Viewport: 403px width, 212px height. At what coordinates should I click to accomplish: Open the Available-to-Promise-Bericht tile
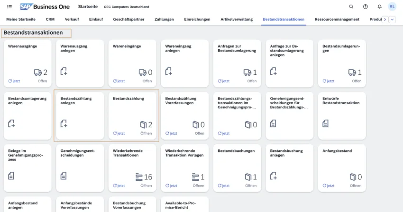tap(185, 205)
